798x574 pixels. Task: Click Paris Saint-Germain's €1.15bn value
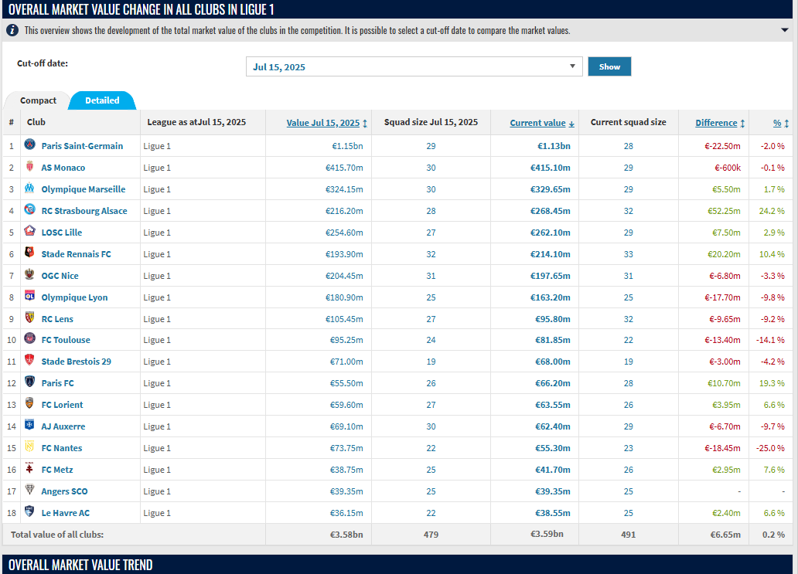tap(348, 146)
